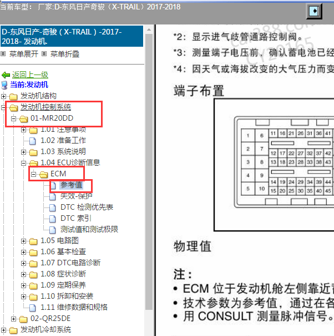This screenshot has width=334, height=336.
Task: Open DTC 检测优先表 page
Action: point(87,207)
